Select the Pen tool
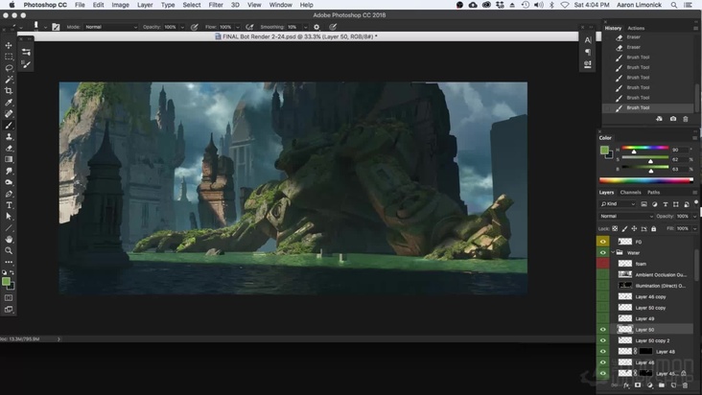702x395 pixels. tap(9, 194)
